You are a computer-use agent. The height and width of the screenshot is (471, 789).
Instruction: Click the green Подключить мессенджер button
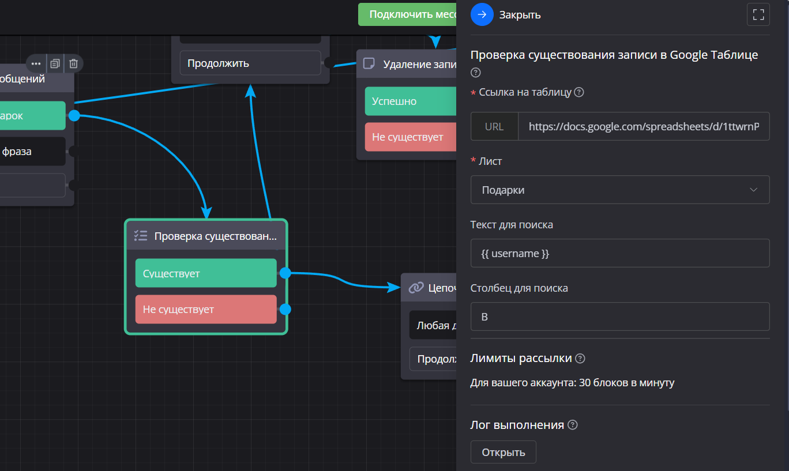pyautogui.click(x=407, y=14)
